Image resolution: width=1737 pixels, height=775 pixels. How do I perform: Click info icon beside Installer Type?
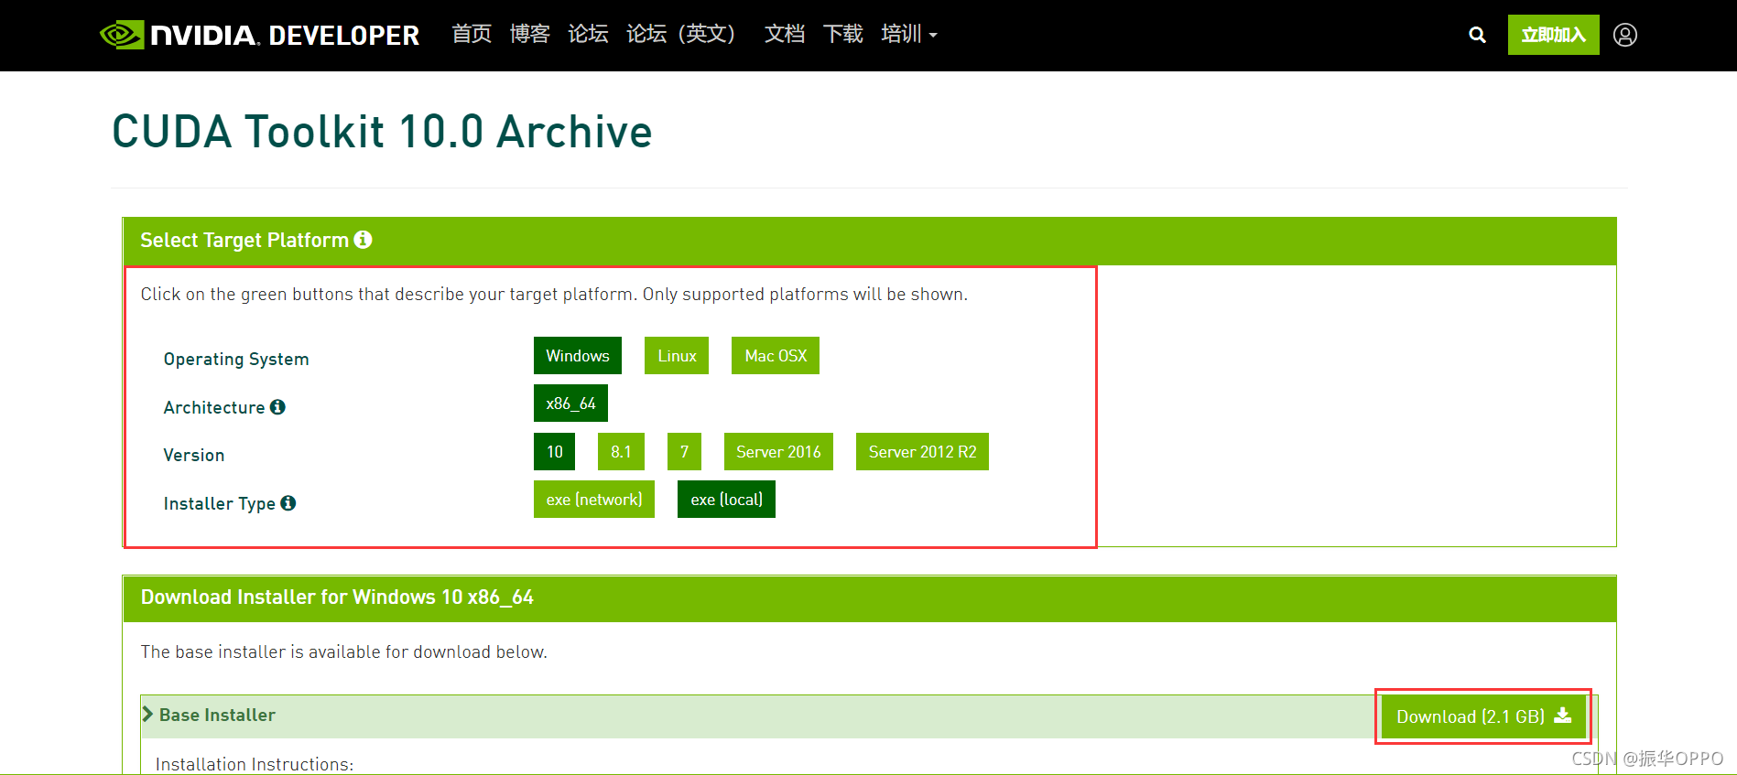click(x=288, y=503)
